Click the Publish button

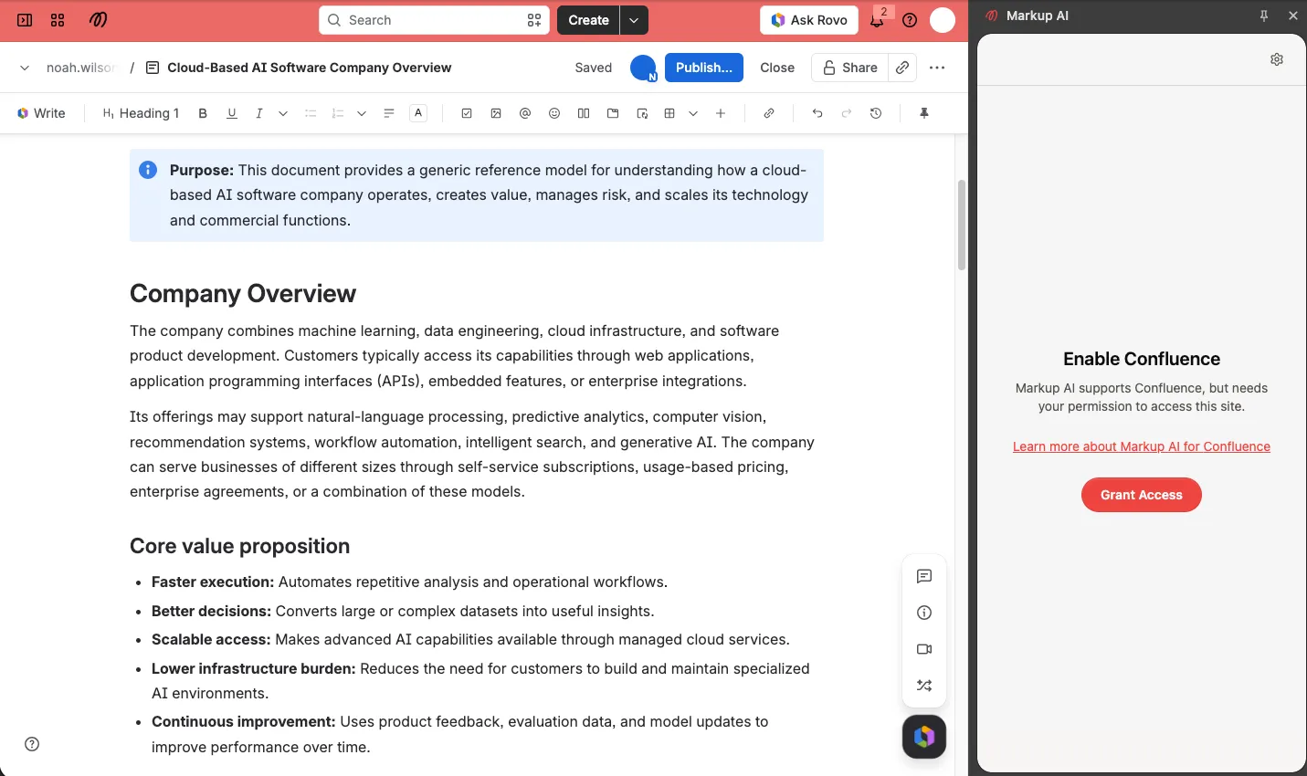click(704, 68)
